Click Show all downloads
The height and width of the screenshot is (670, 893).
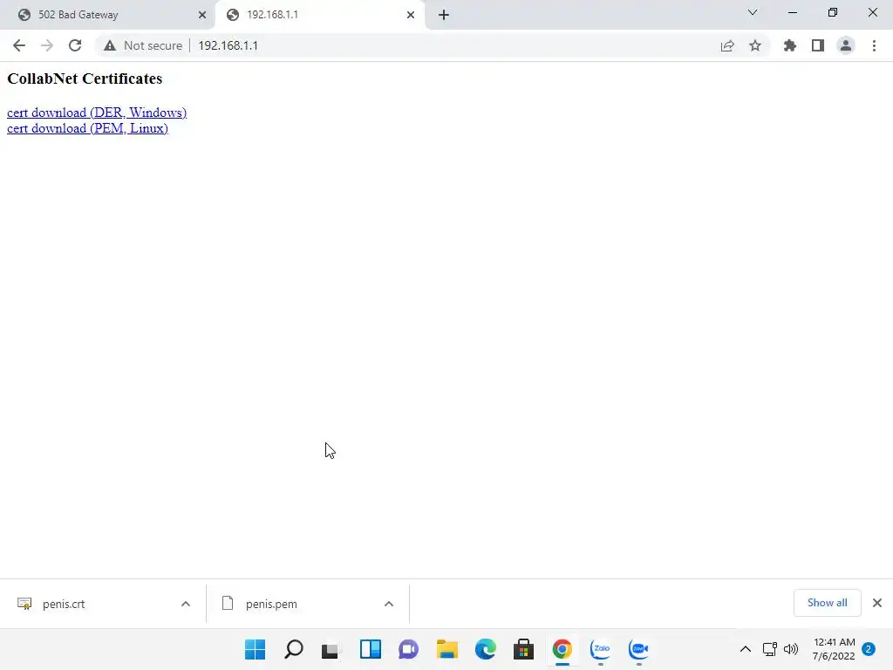[x=827, y=603]
